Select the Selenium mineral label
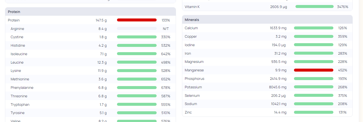 tap(192, 96)
